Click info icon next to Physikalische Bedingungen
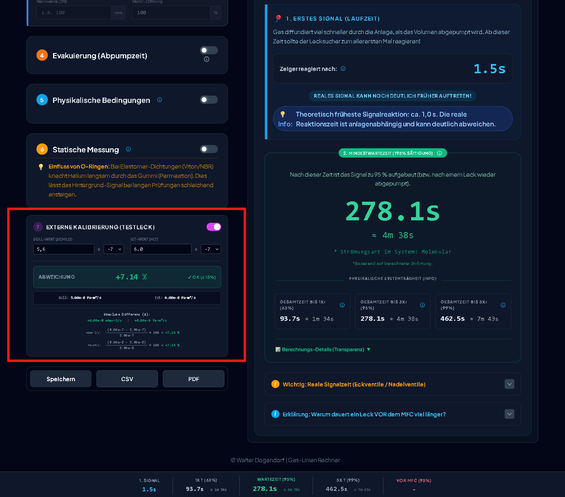565x497 pixels. point(160,100)
